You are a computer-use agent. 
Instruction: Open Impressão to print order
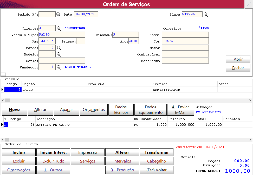coord(88,152)
